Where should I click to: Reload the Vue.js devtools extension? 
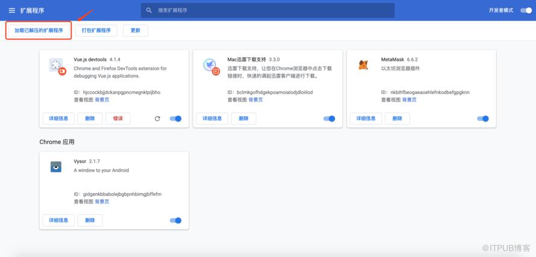(x=157, y=119)
